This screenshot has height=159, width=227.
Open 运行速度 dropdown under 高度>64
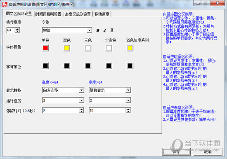click(x=110, y=101)
